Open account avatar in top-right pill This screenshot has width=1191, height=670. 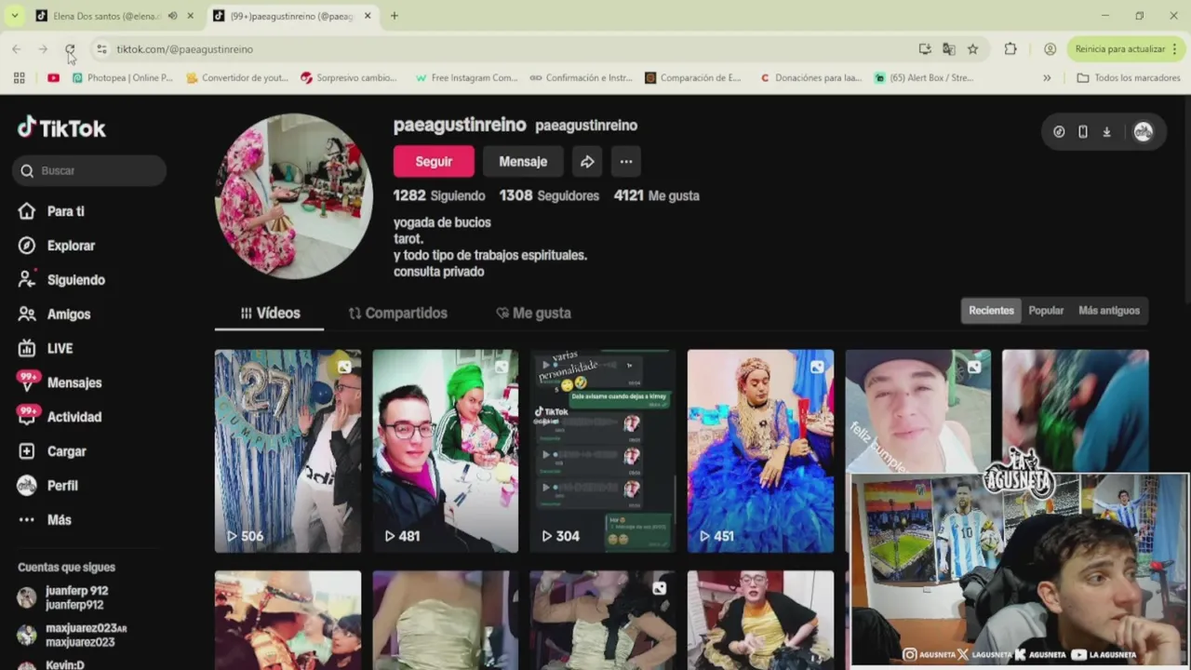click(1143, 132)
